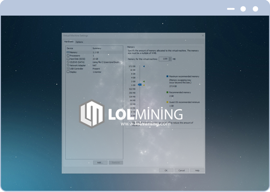Click the Remove button

[116, 163]
